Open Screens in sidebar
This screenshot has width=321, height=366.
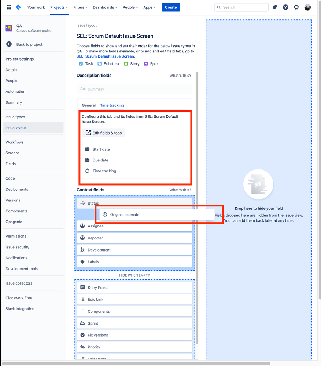click(x=12, y=153)
